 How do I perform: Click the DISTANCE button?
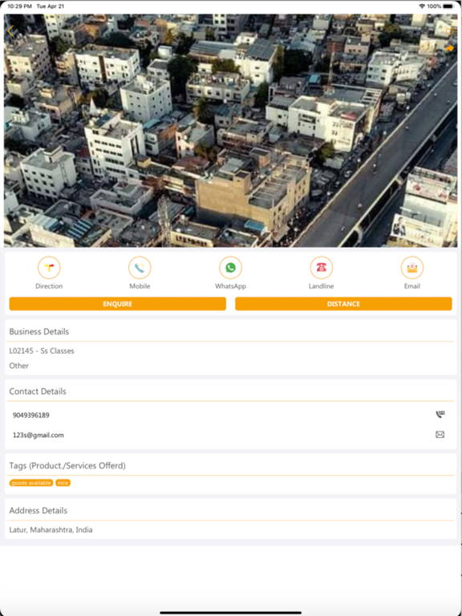click(x=343, y=304)
